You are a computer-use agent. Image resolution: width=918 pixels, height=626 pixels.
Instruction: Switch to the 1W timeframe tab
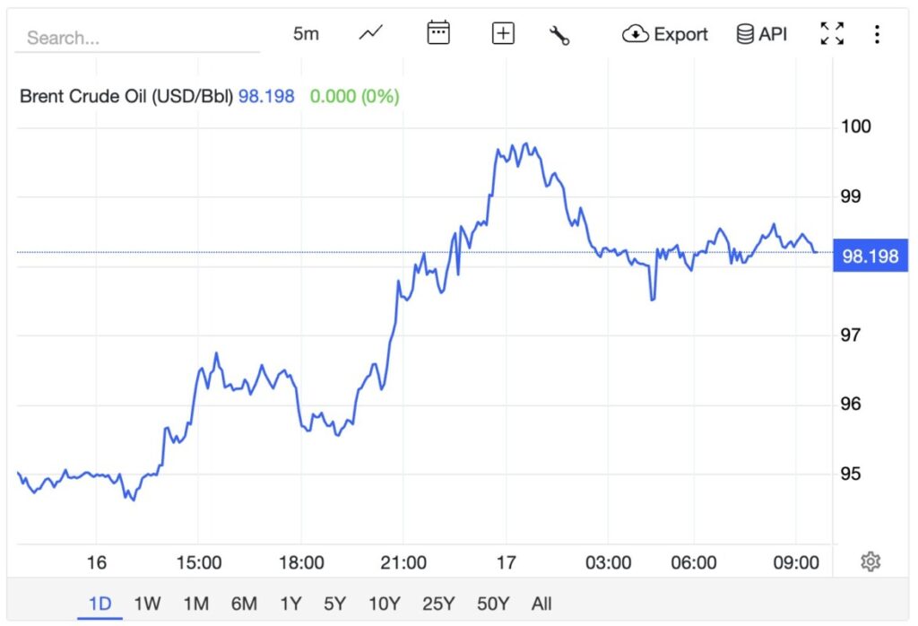148,604
